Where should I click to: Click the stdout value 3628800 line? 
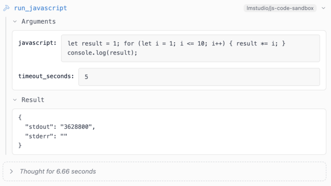point(60,127)
